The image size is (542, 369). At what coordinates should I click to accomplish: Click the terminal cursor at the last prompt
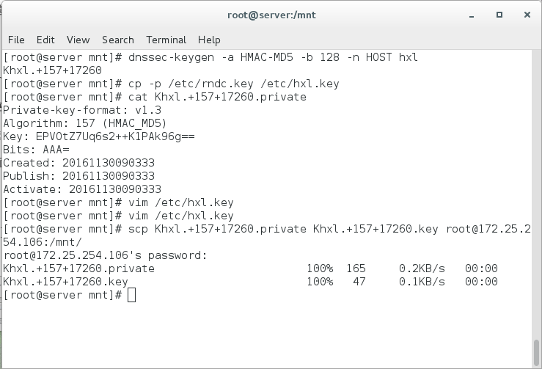(132, 295)
